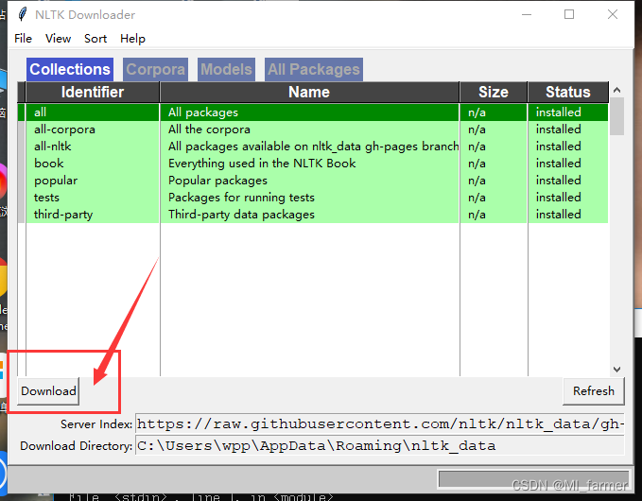Image resolution: width=642 pixels, height=501 pixels.
Task: Switch to the Corpora tab
Action: pyautogui.click(x=156, y=69)
